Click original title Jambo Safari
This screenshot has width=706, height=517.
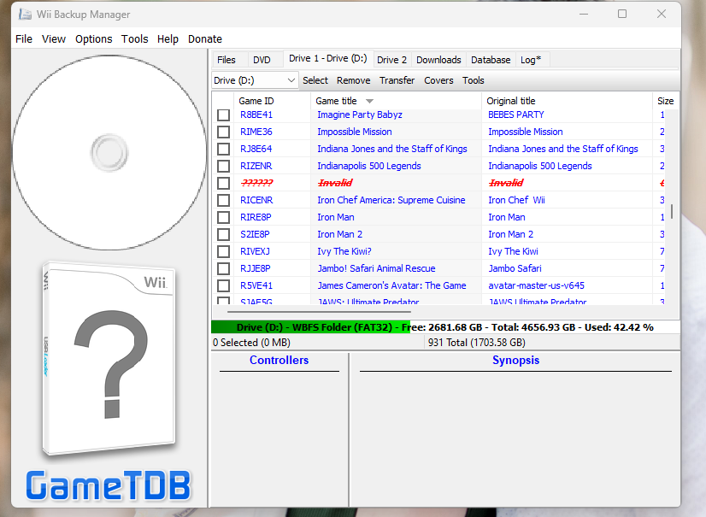pyautogui.click(x=515, y=269)
